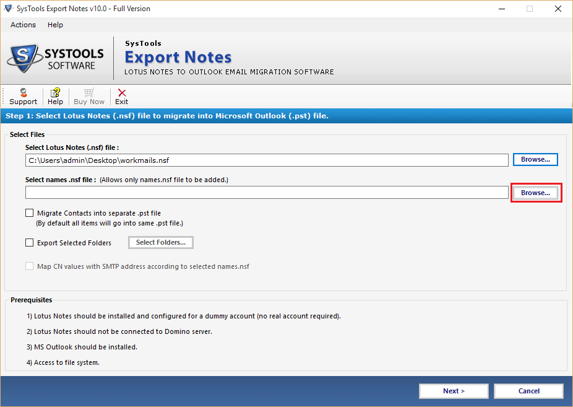The width and height of the screenshot is (573, 407).
Task: Minimize the Export Notes window
Action: coord(502,9)
